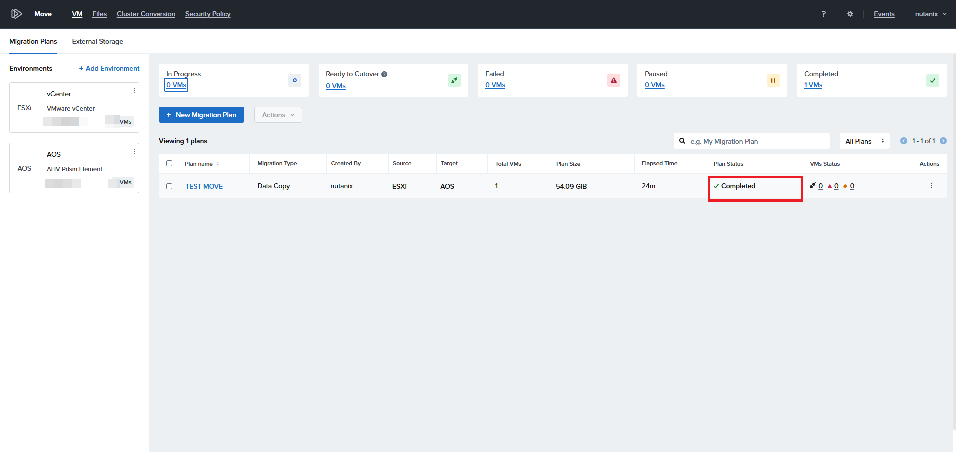Image resolution: width=956 pixels, height=452 pixels.
Task: Click the Move logo icon
Action: coord(16,14)
